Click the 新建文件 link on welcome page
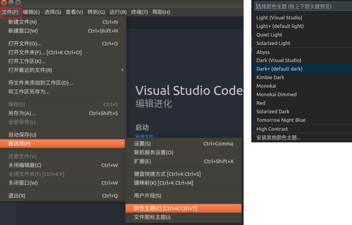This screenshot has height=225, width=352. click(x=145, y=136)
